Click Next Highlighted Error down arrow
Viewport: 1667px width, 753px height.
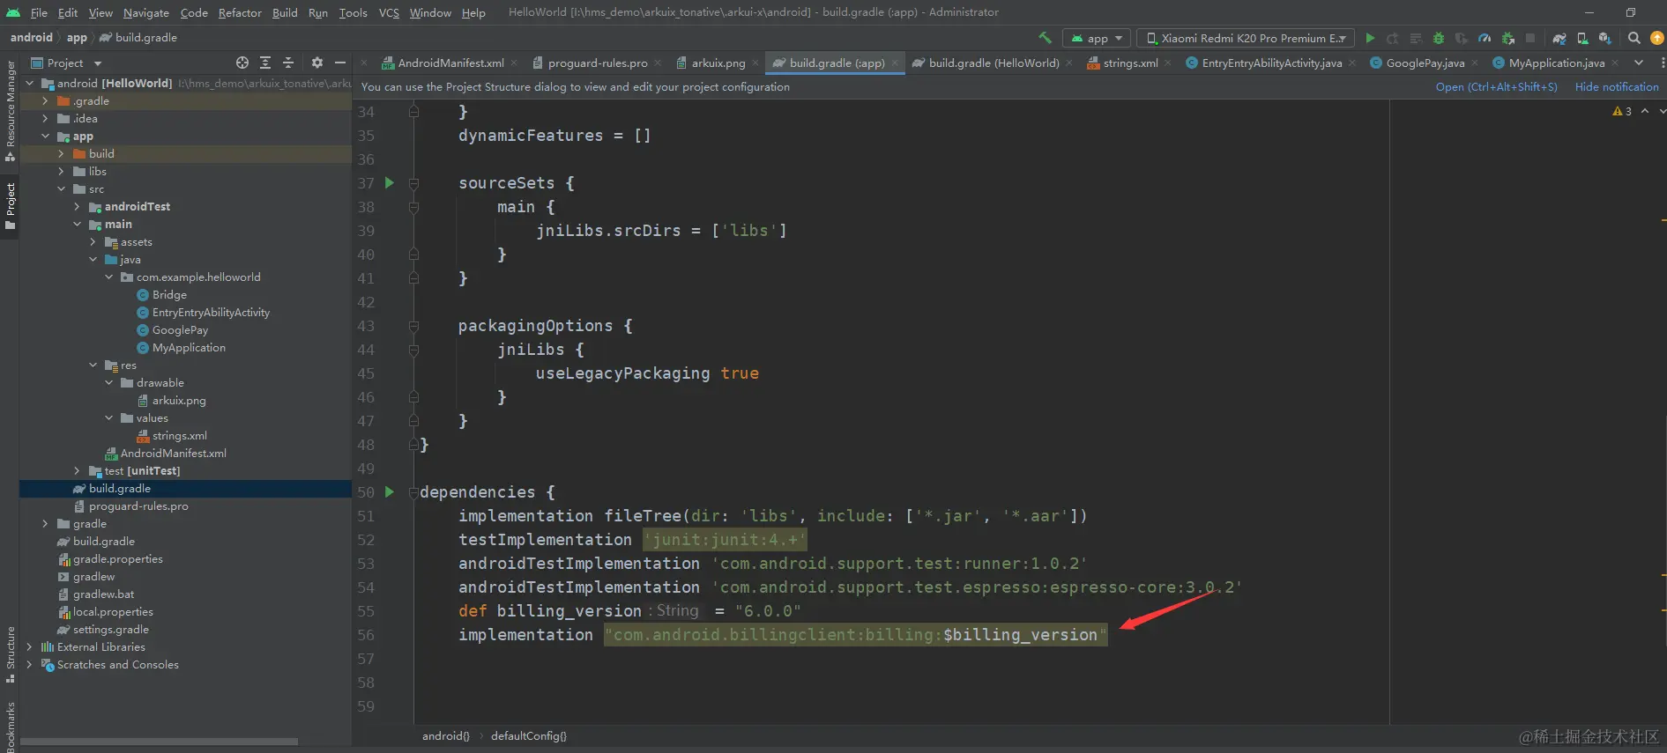point(1663,111)
